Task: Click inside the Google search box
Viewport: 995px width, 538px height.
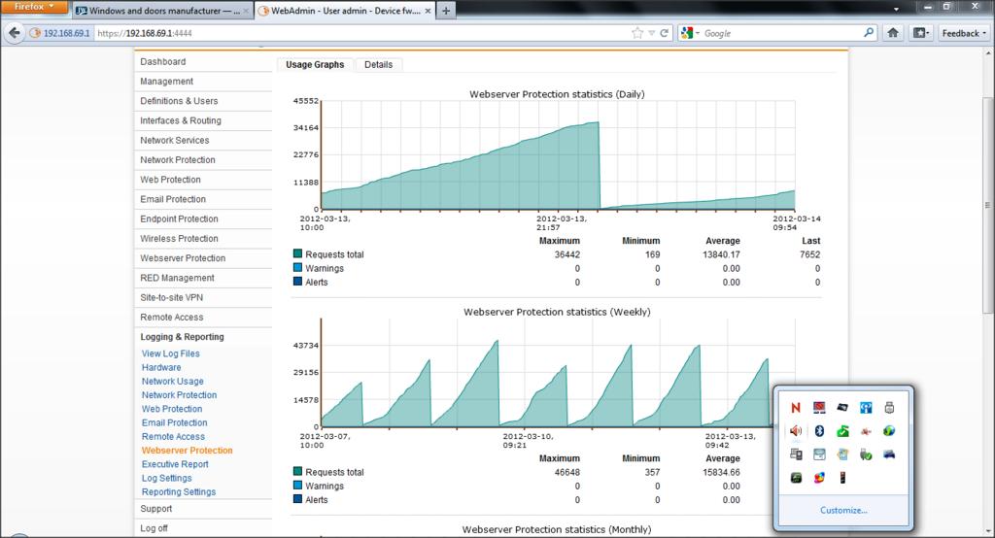Action: click(777, 33)
